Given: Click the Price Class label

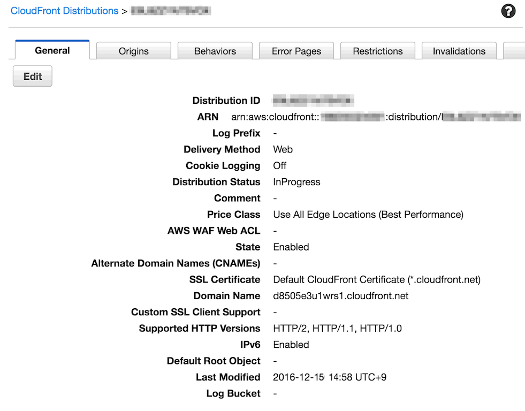Looking at the screenshot, I should pos(234,215).
